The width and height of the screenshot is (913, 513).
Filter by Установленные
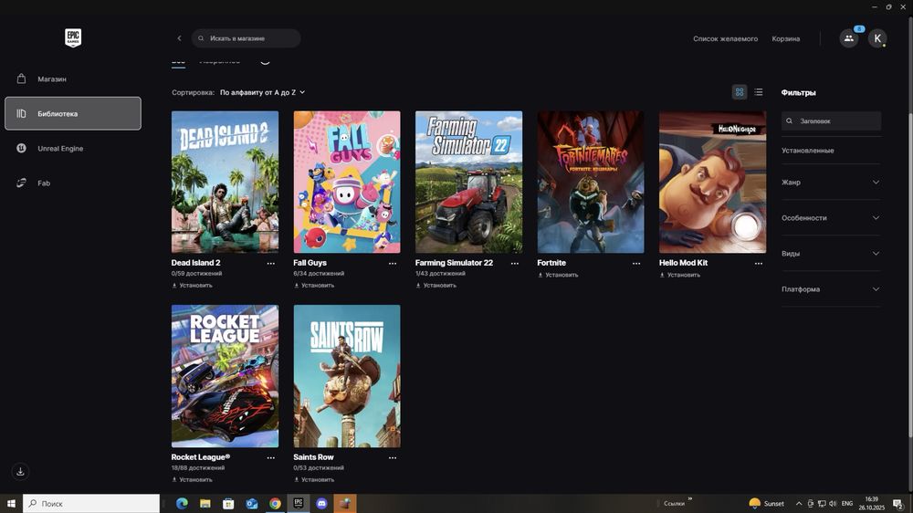pos(808,151)
